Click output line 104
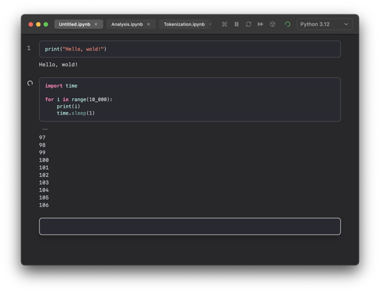 point(44,190)
